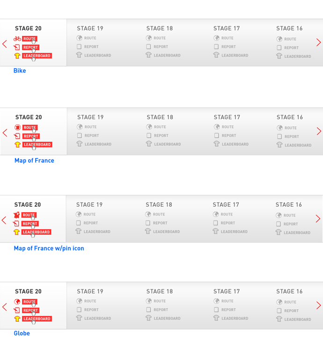Click the grey jersey icon for Stage 16 in the Globe row
Viewport: 323px width, 347px height.
[x=279, y=319]
